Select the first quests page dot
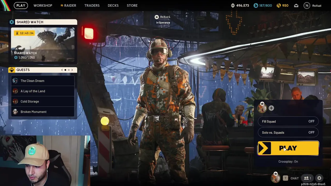Image resolution: width=331 pixels, height=186 pixels. coord(65,70)
